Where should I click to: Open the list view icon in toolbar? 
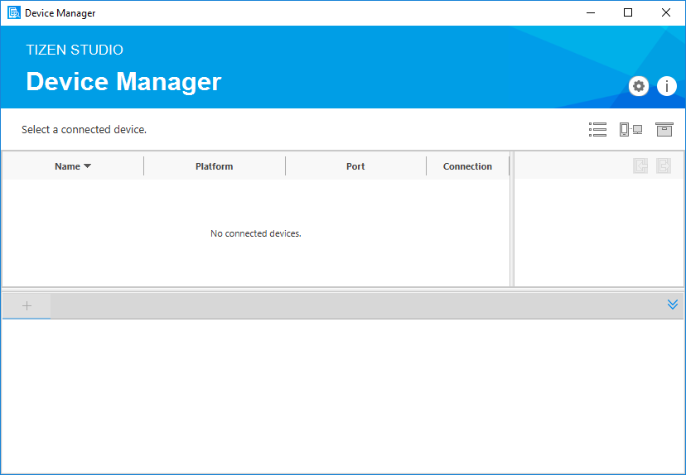pyautogui.click(x=597, y=129)
